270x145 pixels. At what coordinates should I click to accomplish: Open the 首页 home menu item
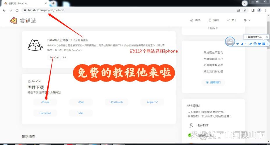(196, 20)
